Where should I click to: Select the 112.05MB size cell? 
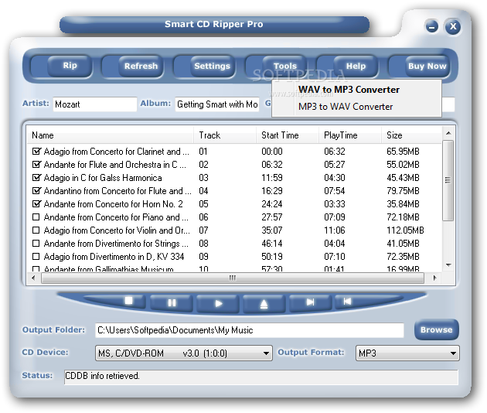405,230
